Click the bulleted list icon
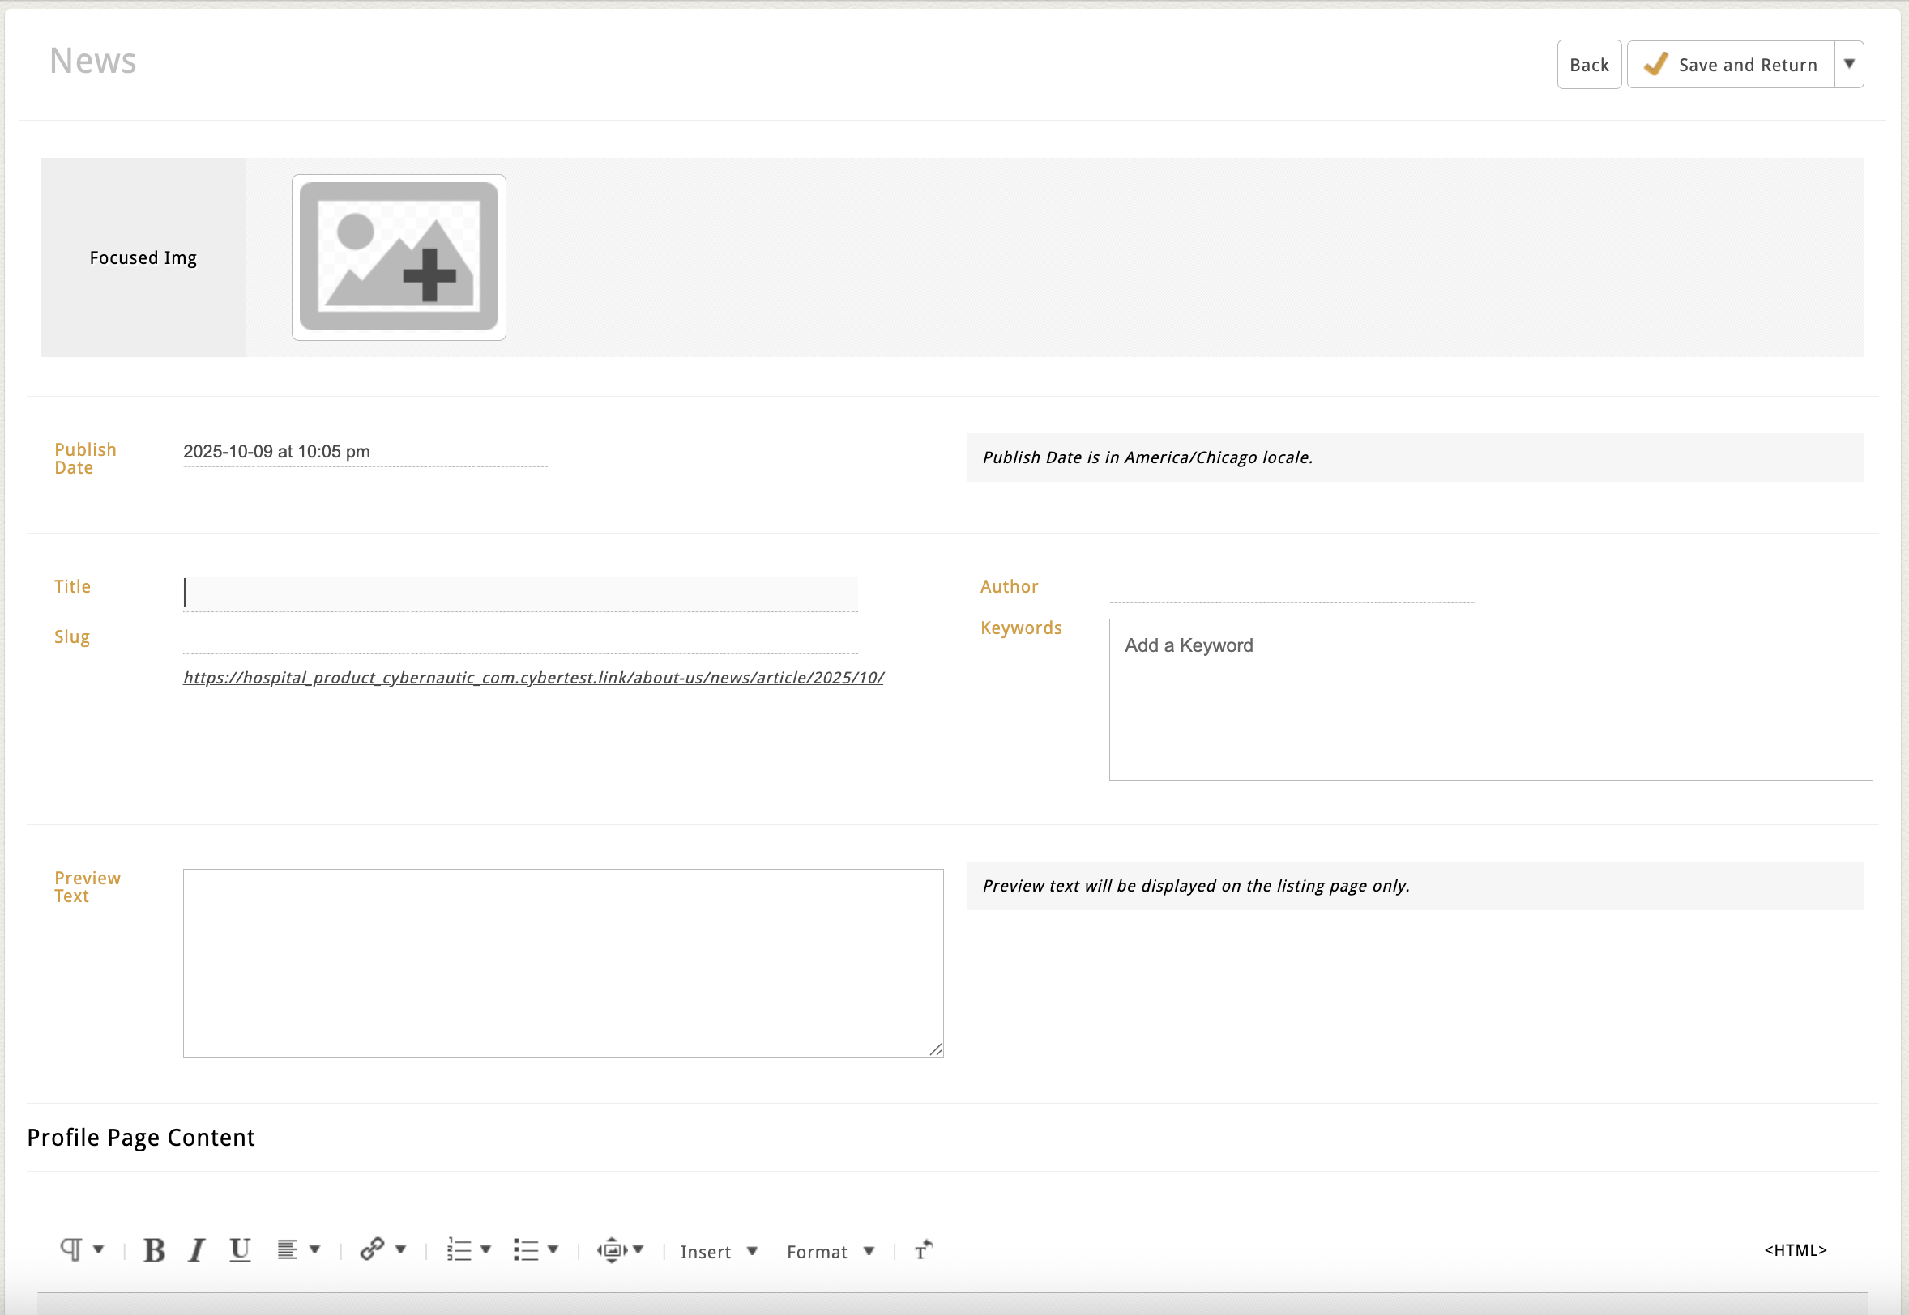Screen dimensions: 1909x1315 [x=526, y=1250]
